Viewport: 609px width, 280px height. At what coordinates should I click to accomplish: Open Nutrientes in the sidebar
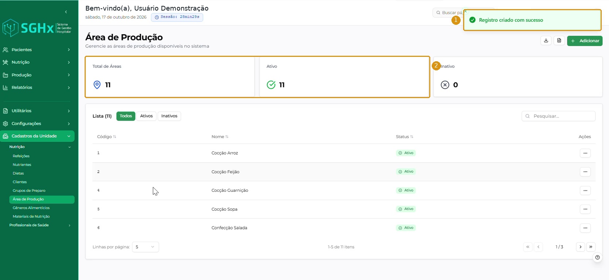pos(22,165)
